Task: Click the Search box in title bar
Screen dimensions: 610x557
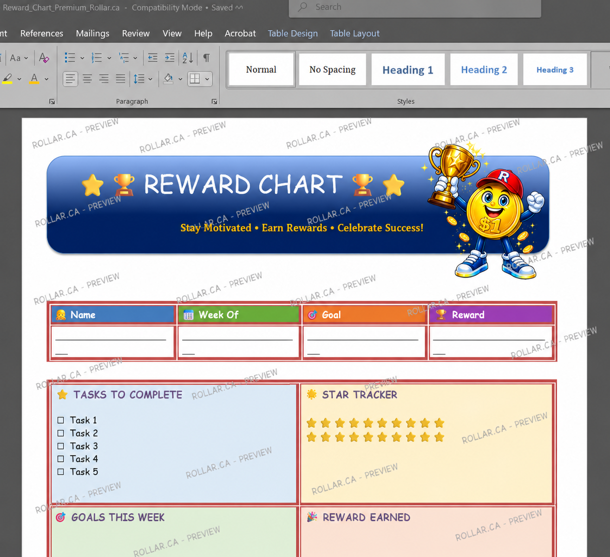Action: pyautogui.click(x=415, y=7)
